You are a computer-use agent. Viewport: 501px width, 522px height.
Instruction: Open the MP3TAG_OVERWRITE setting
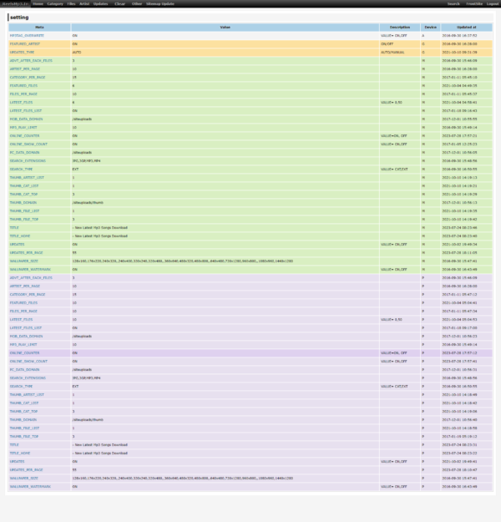[x=27, y=36]
